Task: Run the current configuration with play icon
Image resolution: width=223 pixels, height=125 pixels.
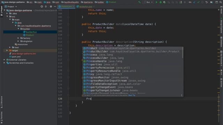Action: coord(156,2)
